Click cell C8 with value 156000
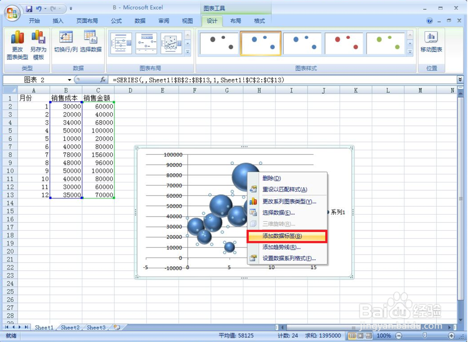Image resolution: width=468 pixels, height=342 pixels. [98, 154]
